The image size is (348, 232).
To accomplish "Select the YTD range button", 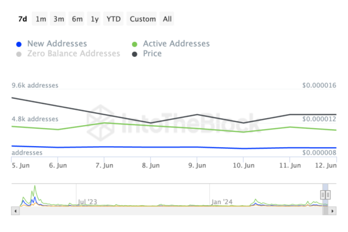I will [x=114, y=19].
